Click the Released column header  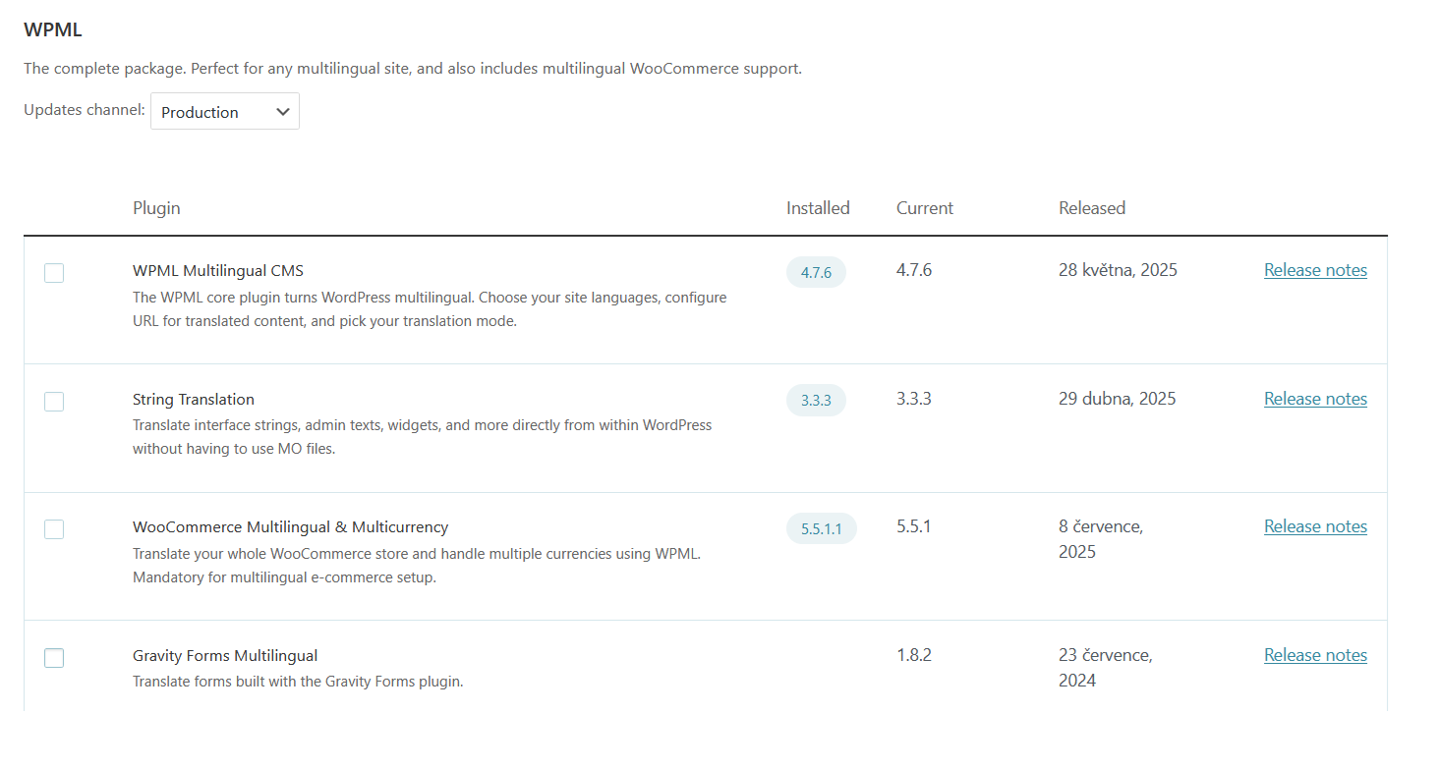(x=1092, y=208)
